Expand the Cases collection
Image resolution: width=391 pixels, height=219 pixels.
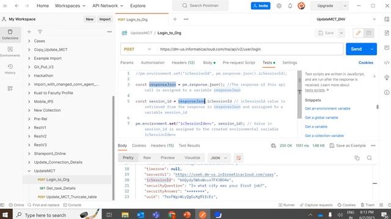[x=29, y=41]
